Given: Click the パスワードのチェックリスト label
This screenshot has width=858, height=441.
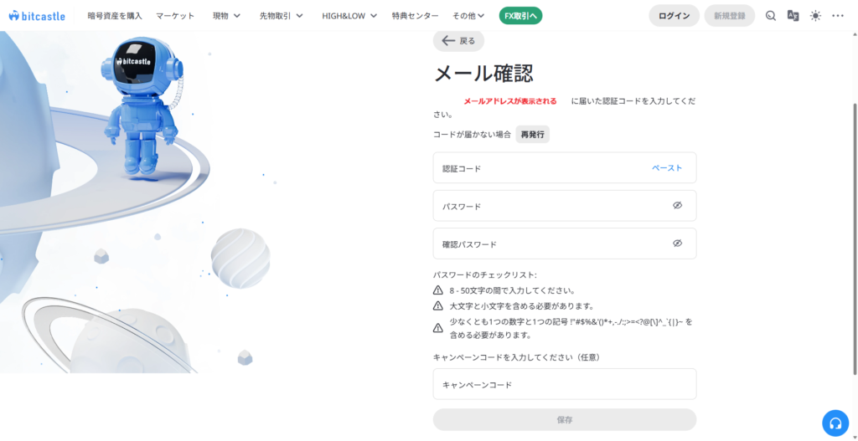Looking at the screenshot, I should tap(485, 274).
